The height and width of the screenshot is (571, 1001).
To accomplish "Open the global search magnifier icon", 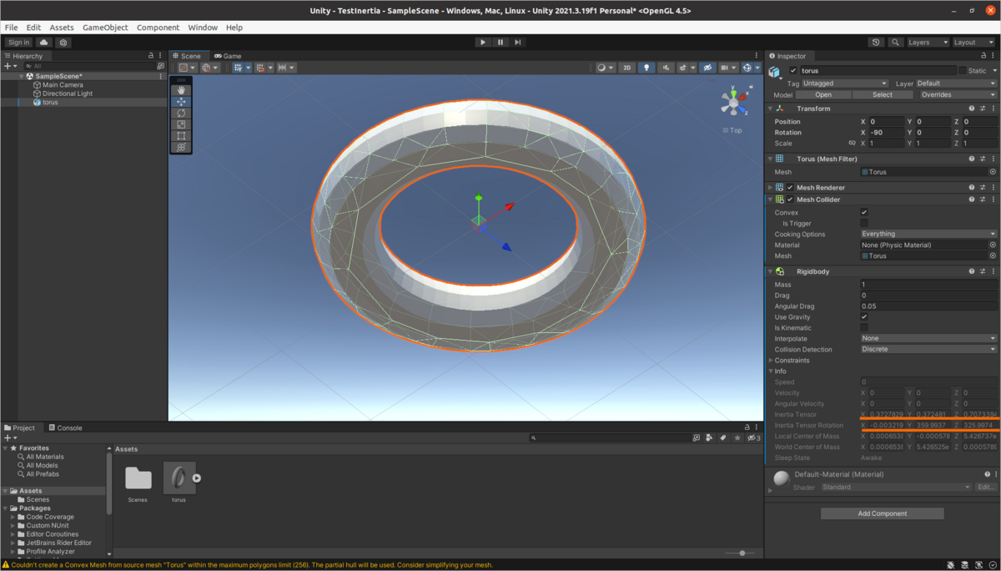I will [x=895, y=43].
